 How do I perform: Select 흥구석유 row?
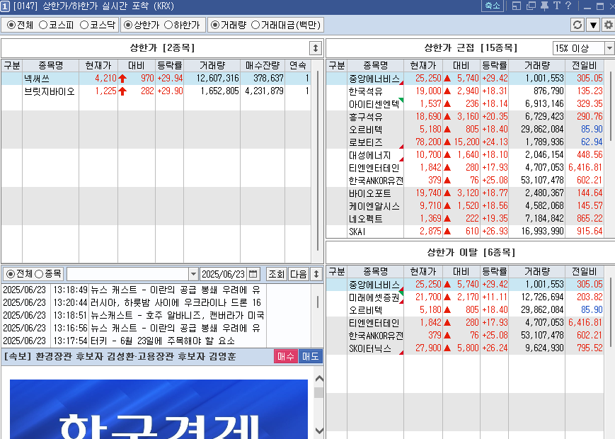[x=465, y=117]
